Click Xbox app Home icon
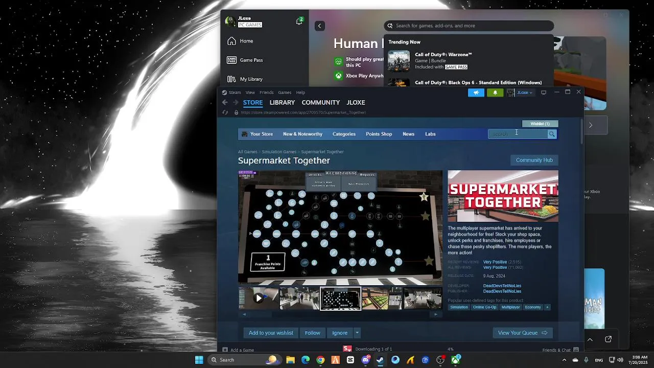 [x=231, y=41]
